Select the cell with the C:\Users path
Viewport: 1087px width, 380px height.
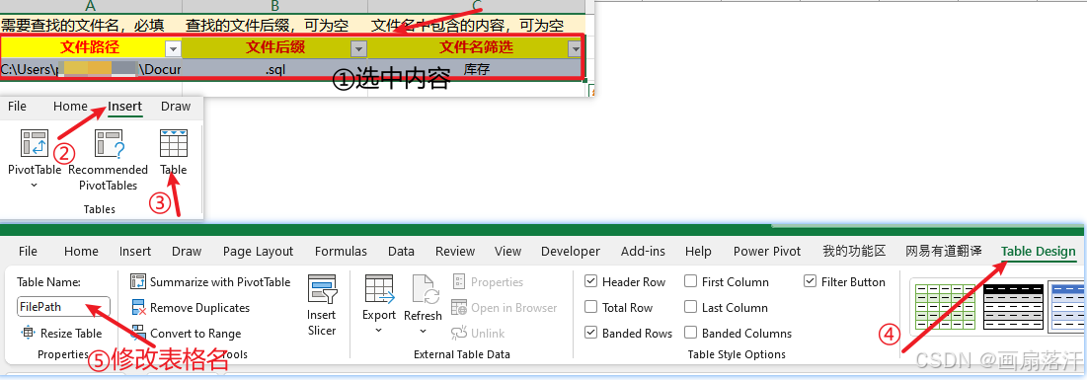pyautogui.click(x=91, y=69)
